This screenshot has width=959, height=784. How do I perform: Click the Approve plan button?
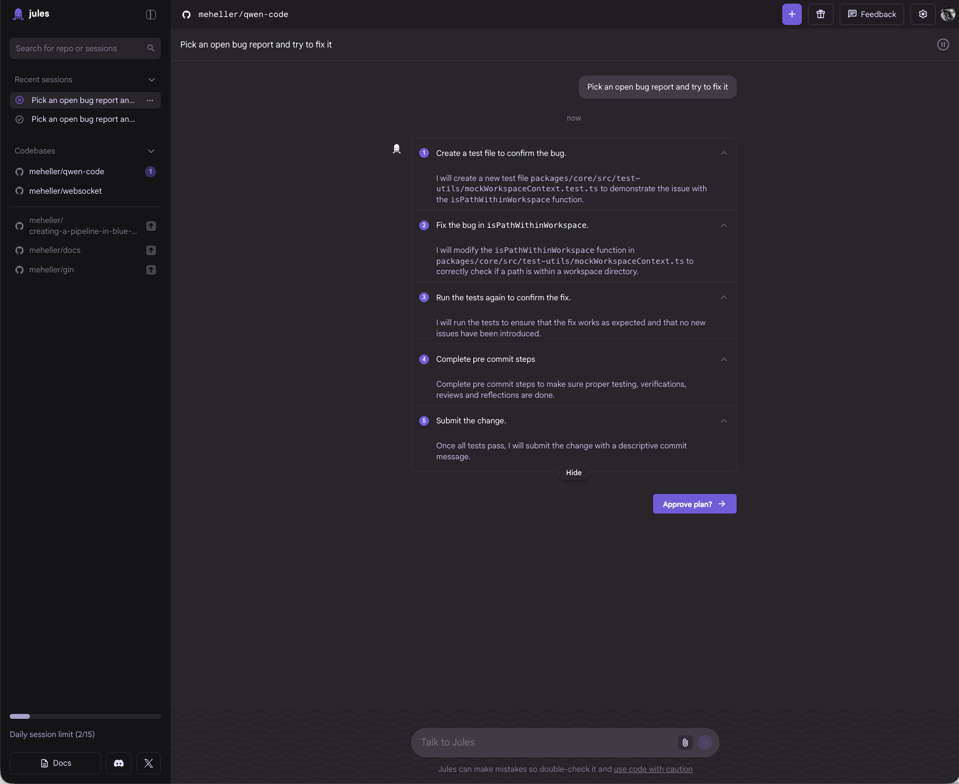click(x=694, y=504)
